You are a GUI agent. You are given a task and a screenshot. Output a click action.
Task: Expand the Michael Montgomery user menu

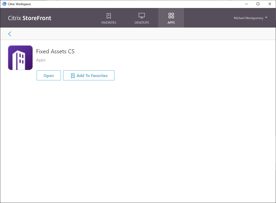250,18
